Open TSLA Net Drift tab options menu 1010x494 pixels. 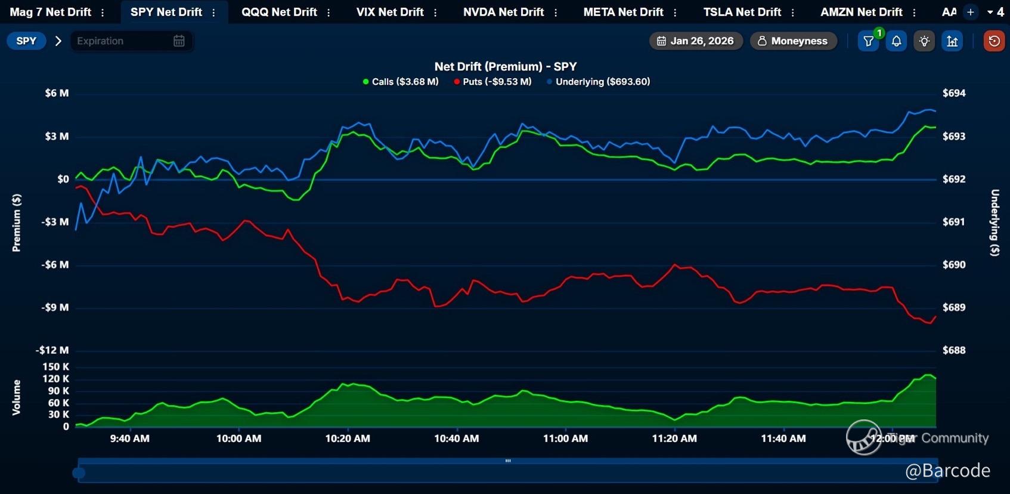792,13
